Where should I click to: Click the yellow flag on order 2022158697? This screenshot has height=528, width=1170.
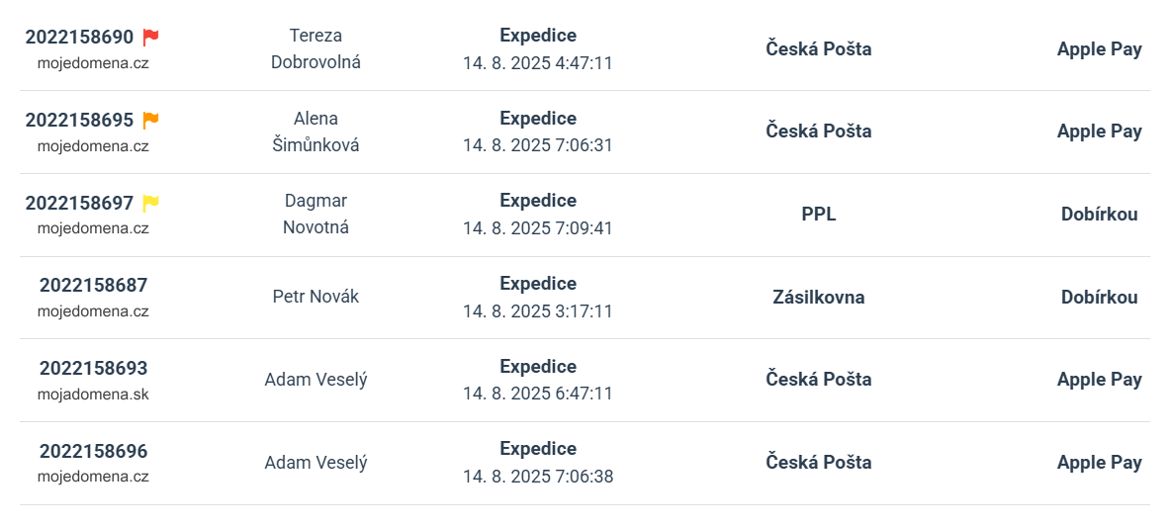(x=150, y=202)
